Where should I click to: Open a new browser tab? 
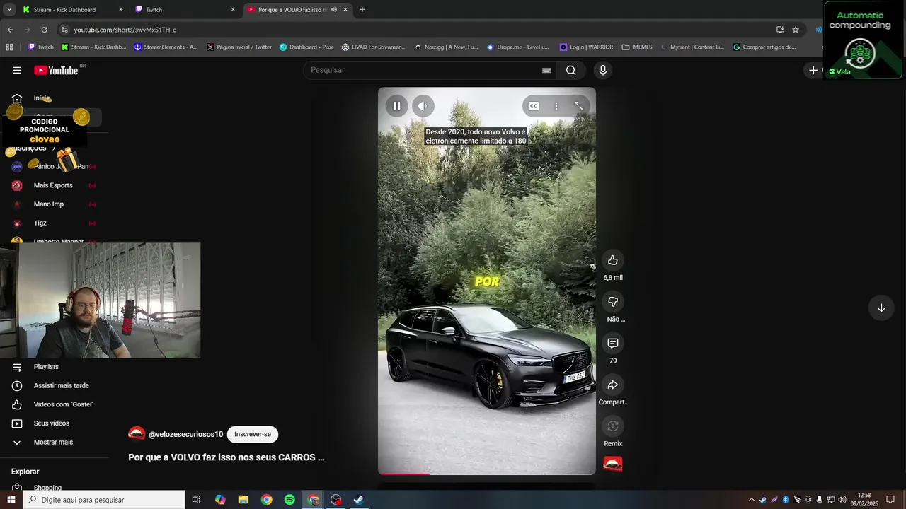(x=362, y=10)
